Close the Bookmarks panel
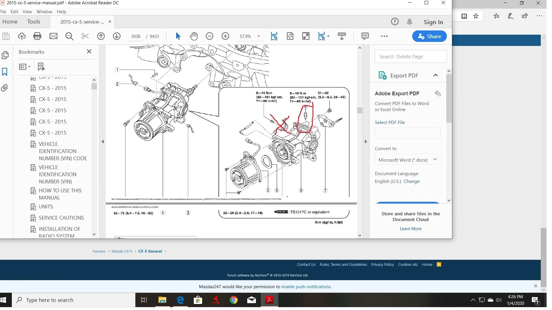 (89, 51)
